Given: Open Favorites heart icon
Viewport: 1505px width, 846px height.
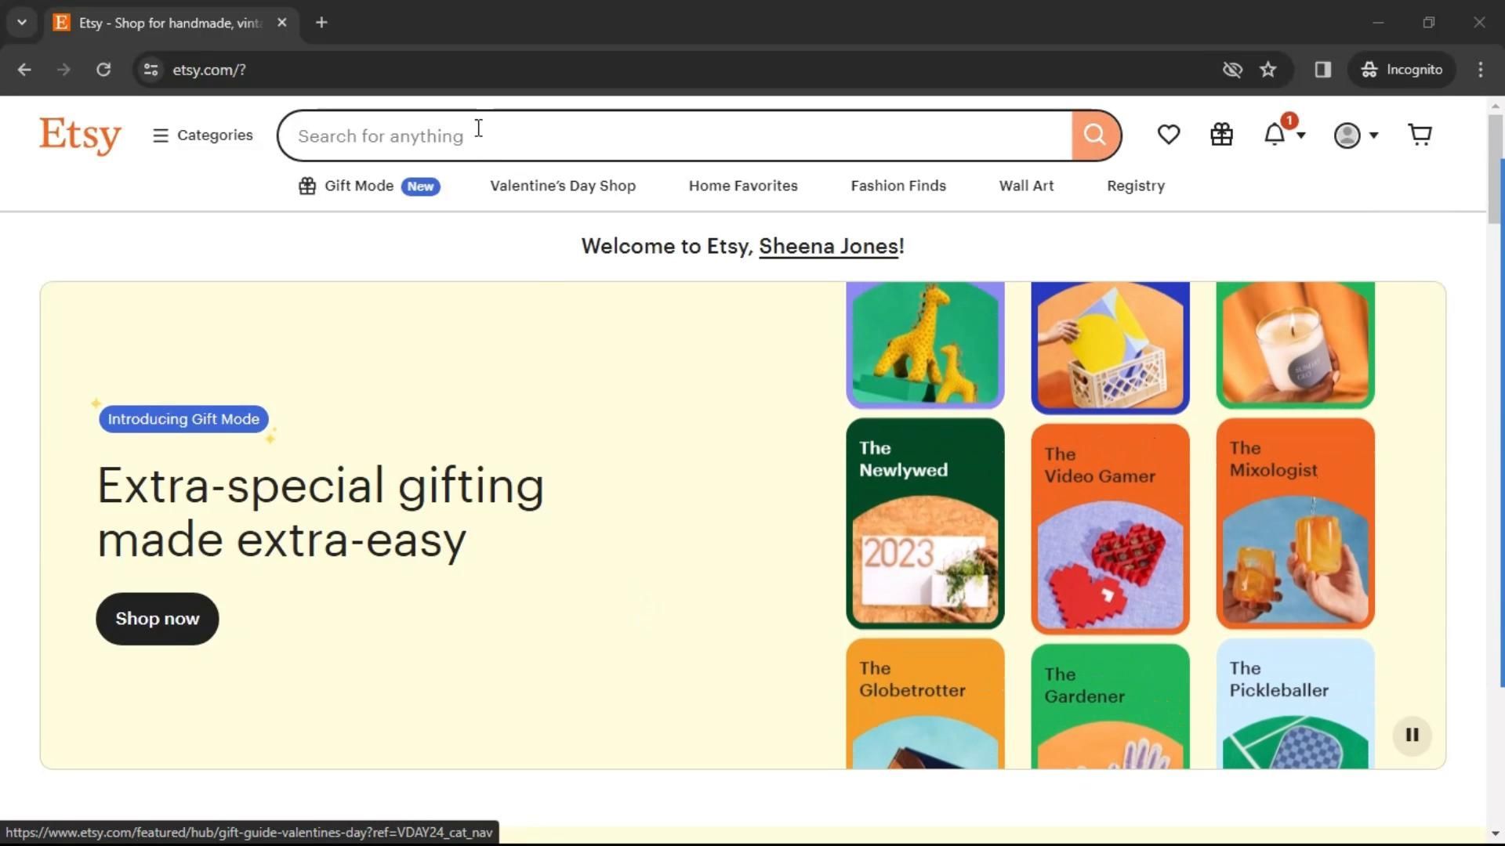Looking at the screenshot, I should (1168, 135).
